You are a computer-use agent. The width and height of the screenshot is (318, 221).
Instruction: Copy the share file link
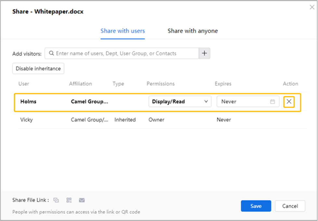56,200
